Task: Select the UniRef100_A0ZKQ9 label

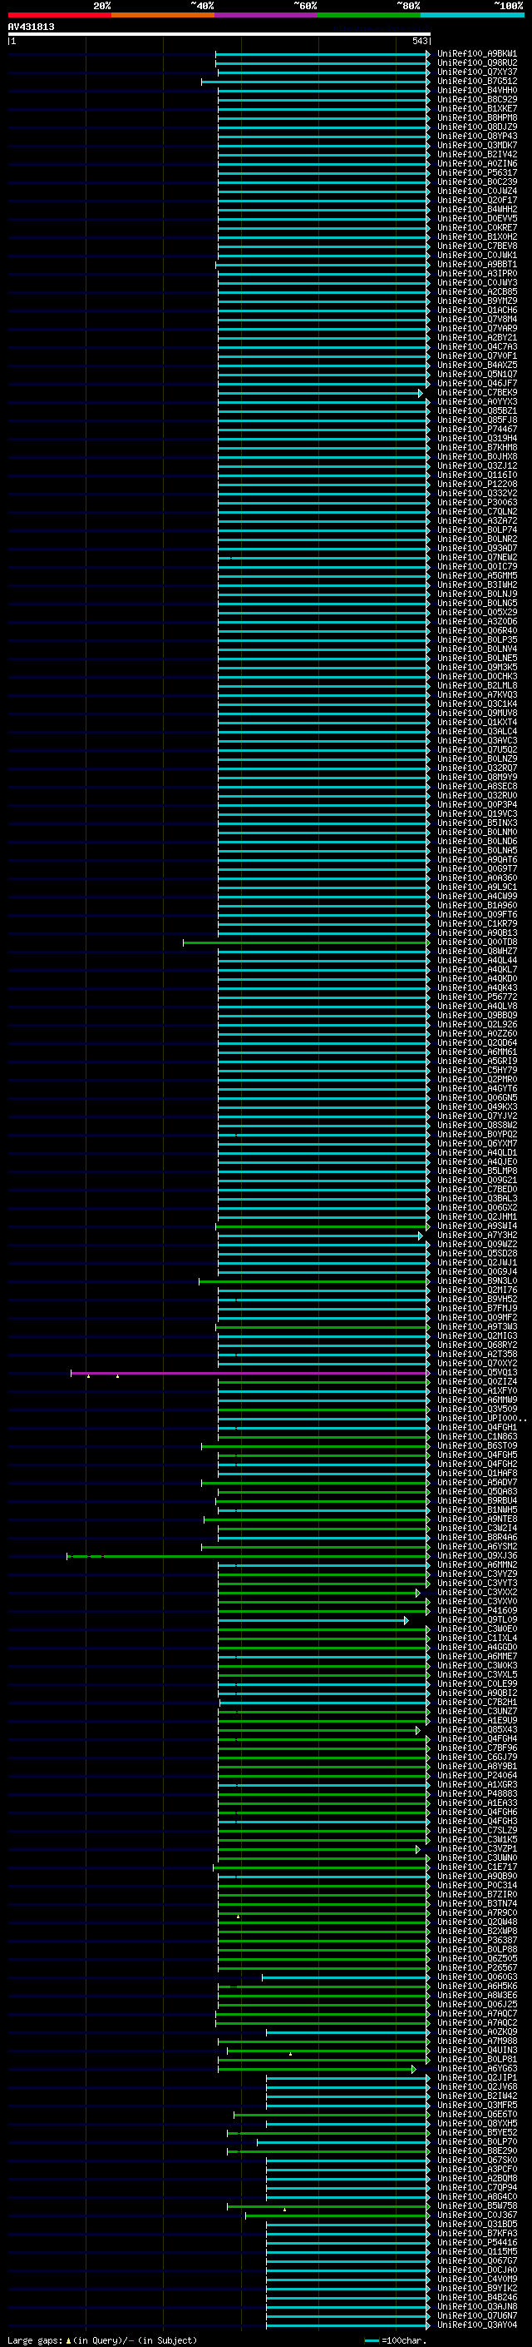Action: pos(476,2031)
